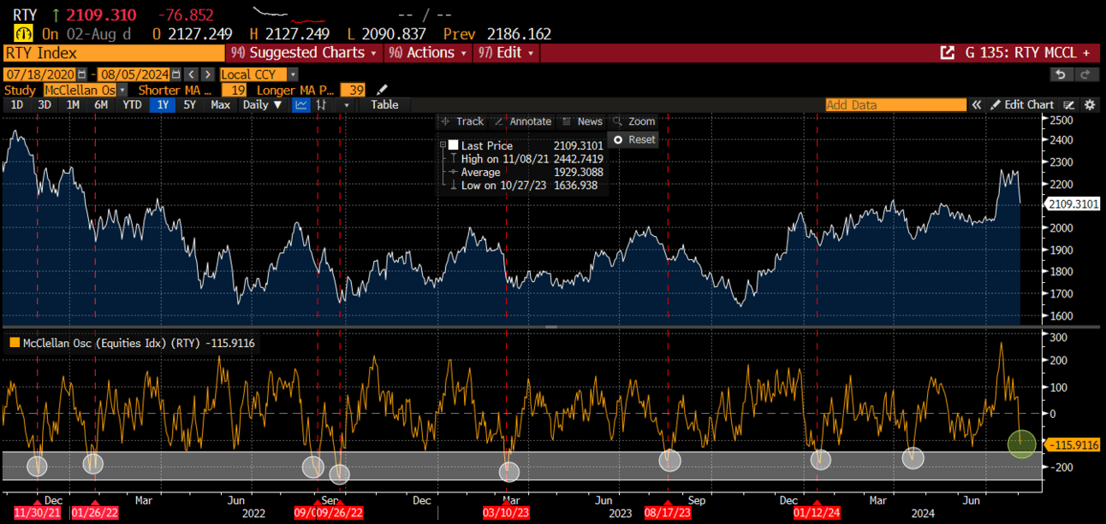This screenshot has height=524, width=1106.
Task: Click the redo arrow button
Action: 1085,74
